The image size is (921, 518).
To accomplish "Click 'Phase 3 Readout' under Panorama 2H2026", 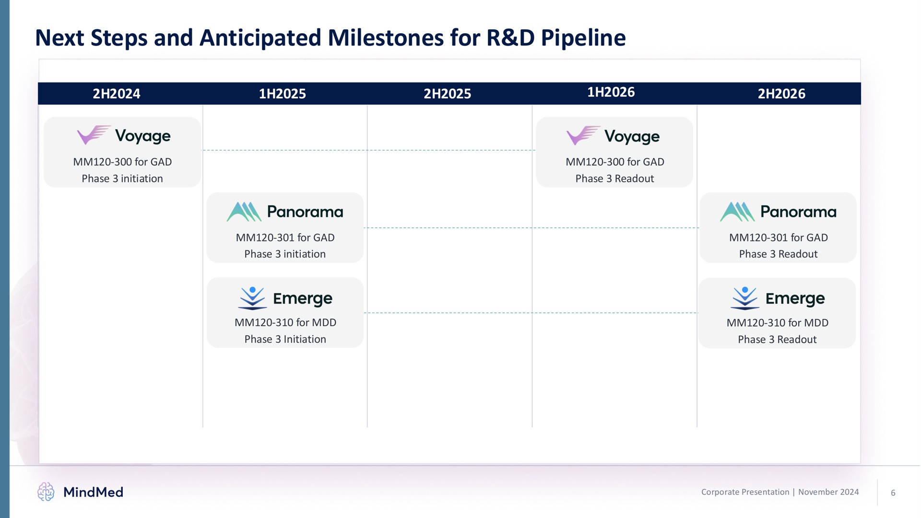I will 779,254.
